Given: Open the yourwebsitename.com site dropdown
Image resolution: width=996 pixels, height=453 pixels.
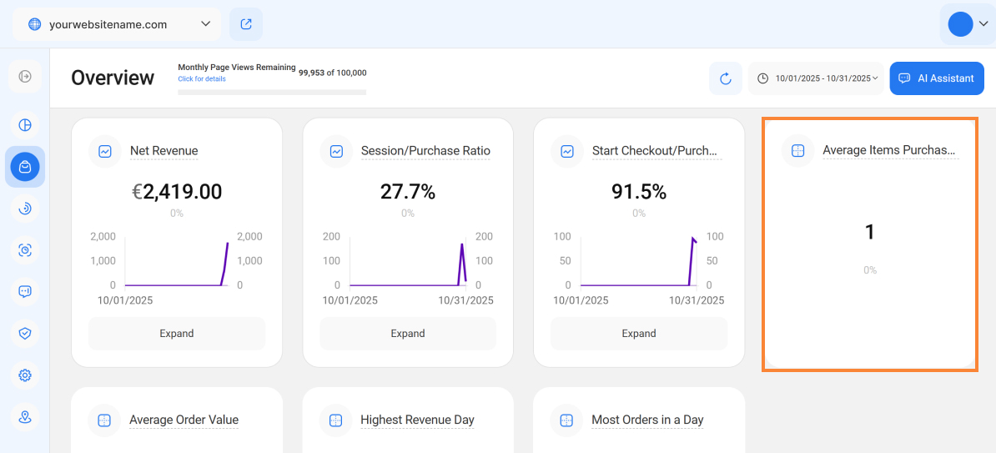Looking at the screenshot, I should 117,24.
